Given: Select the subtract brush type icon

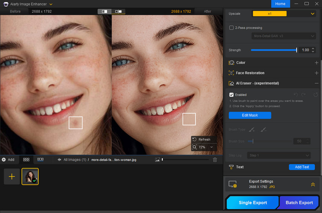Looking at the screenshot, I should point(264,130).
